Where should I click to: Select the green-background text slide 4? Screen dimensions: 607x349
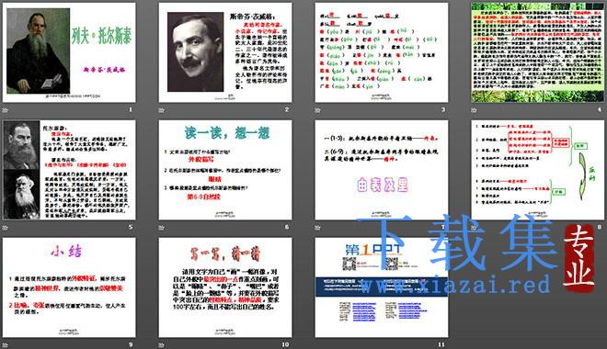coord(538,52)
